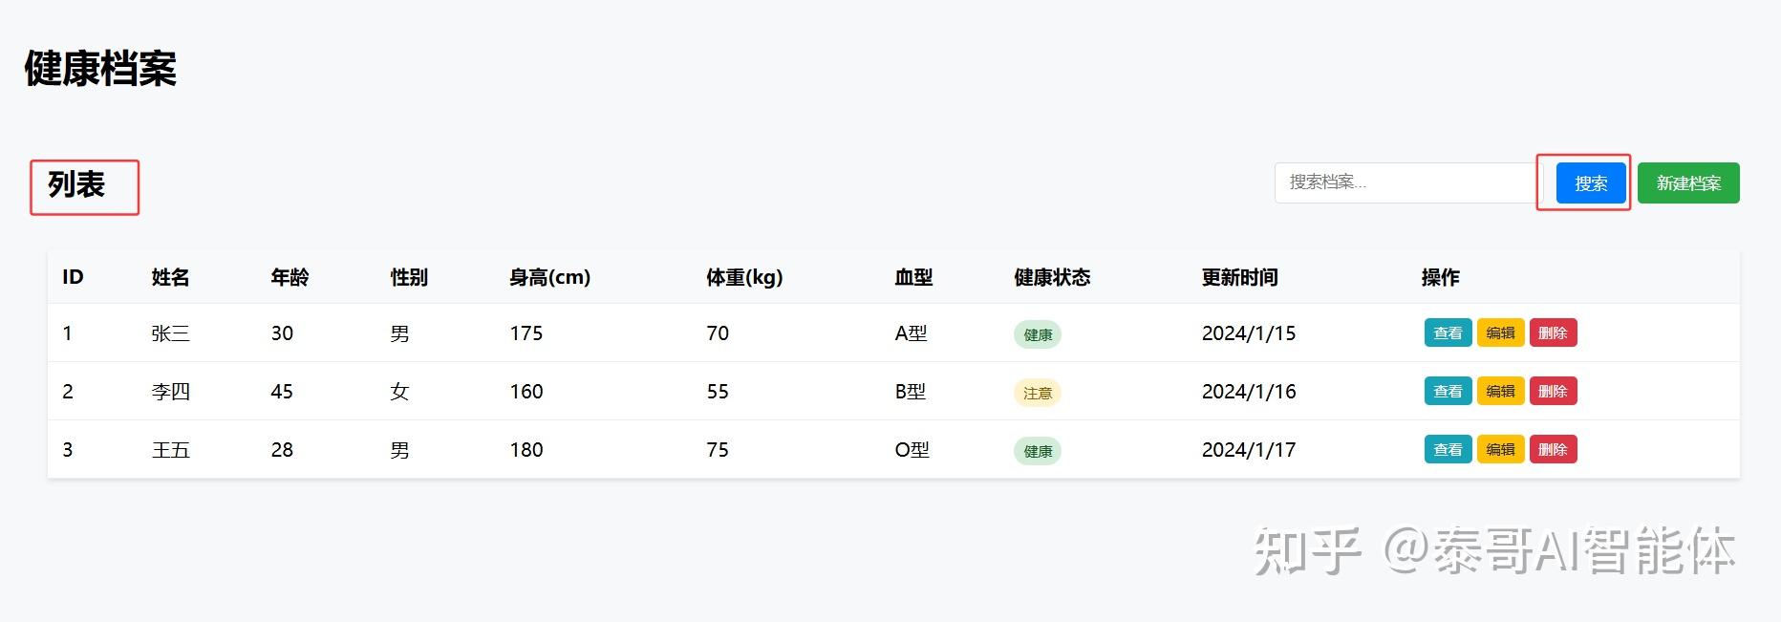Click the 列表 section heading
This screenshot has width=1781, height=622.
click(76, 184)
